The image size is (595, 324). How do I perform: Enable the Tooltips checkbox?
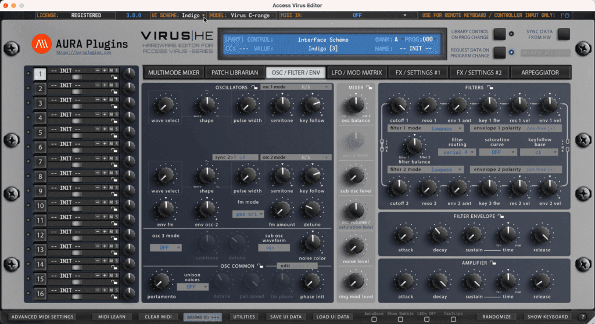point(453,319)
